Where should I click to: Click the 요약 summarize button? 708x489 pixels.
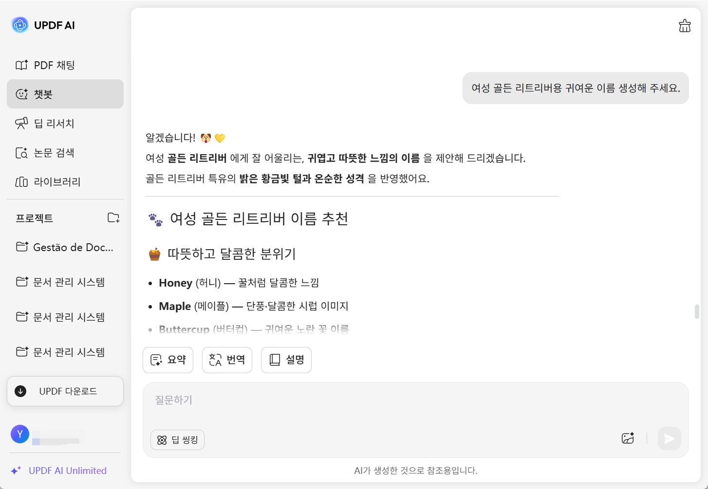tap(168, 360)
